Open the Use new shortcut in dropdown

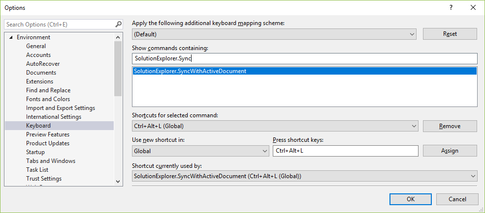click(265, 151)
